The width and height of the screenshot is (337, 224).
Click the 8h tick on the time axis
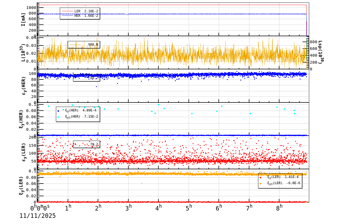pyautogui.click(x=279, y=208)
